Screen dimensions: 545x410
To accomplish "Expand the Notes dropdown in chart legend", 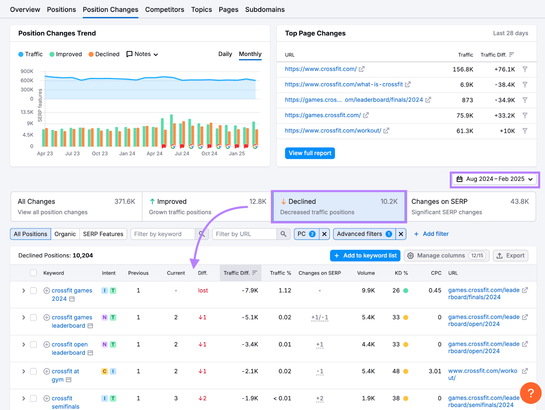I will click(x=156, y=54).
